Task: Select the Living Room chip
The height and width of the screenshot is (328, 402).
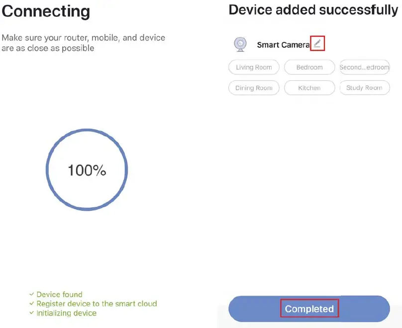Action: pyautogui.click(x=254, y=67)
